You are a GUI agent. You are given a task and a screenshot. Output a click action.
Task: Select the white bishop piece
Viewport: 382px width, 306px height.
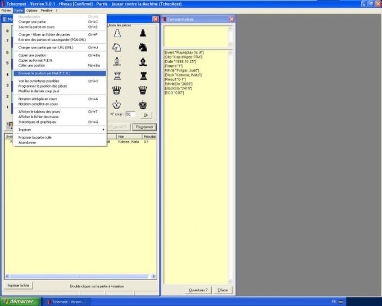click(x=117, y=62)
